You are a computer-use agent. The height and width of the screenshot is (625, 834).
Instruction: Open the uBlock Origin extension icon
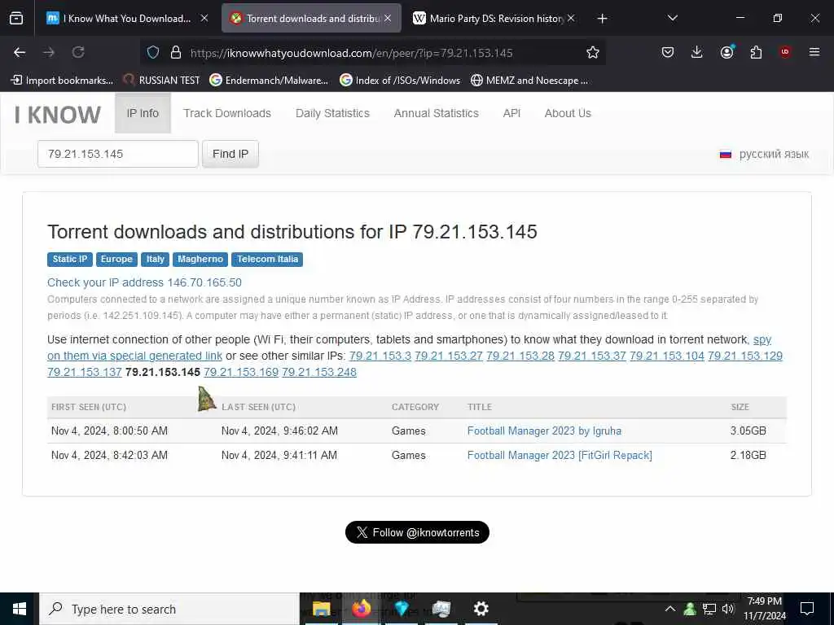(785, 52)
